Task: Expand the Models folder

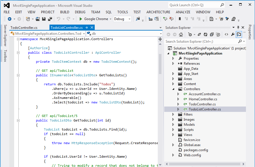Action: tap(173, 125)
